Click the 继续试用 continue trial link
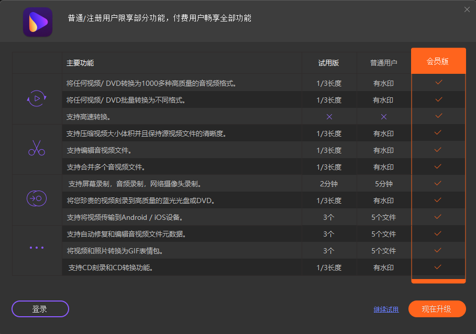Screen dimensions: 476x334 (386, 309)
